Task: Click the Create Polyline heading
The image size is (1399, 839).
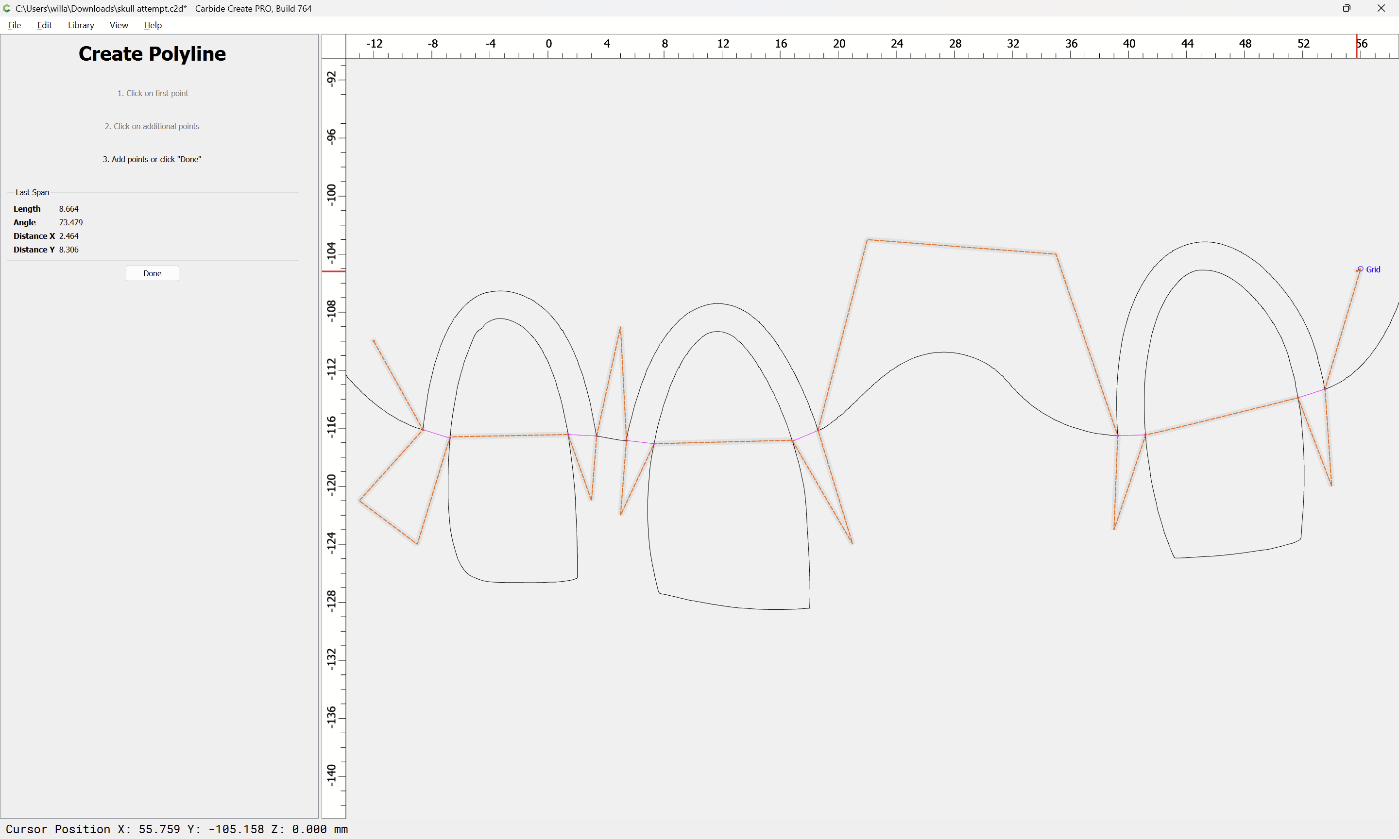Action: click(x=152, y=54)
